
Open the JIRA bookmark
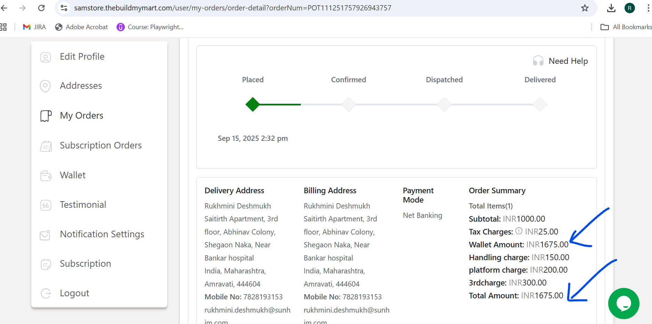tap(34, 27)
